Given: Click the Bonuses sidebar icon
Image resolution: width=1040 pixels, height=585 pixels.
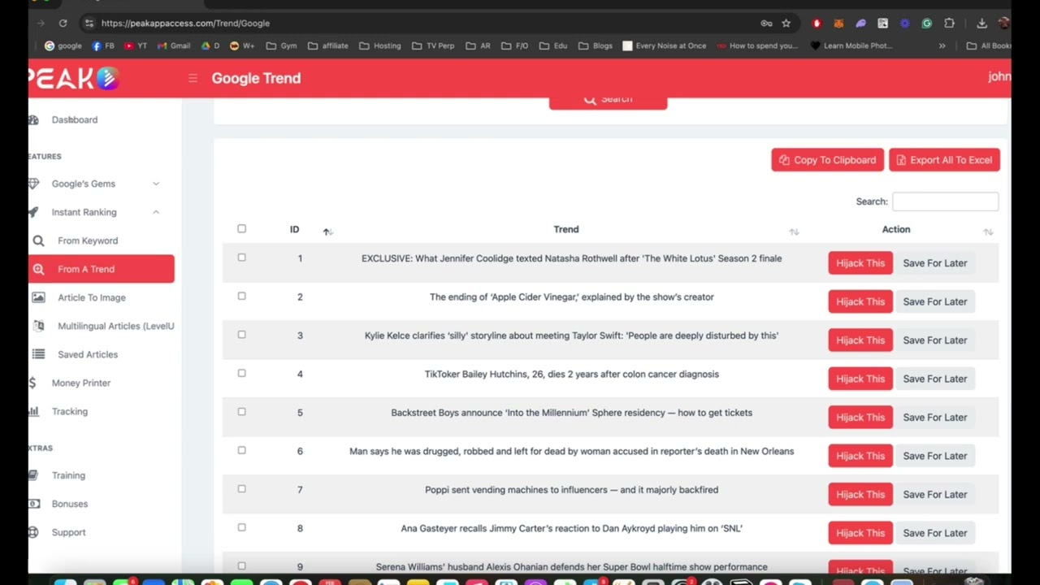Looking at the screenshot, I should [33, 504].
